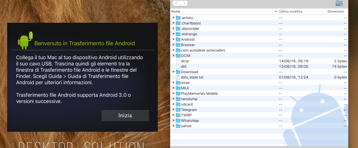Viewport: 358px width, 148px height.
Task: Click the new folder icon in toolbar
Action: point(339,3)
